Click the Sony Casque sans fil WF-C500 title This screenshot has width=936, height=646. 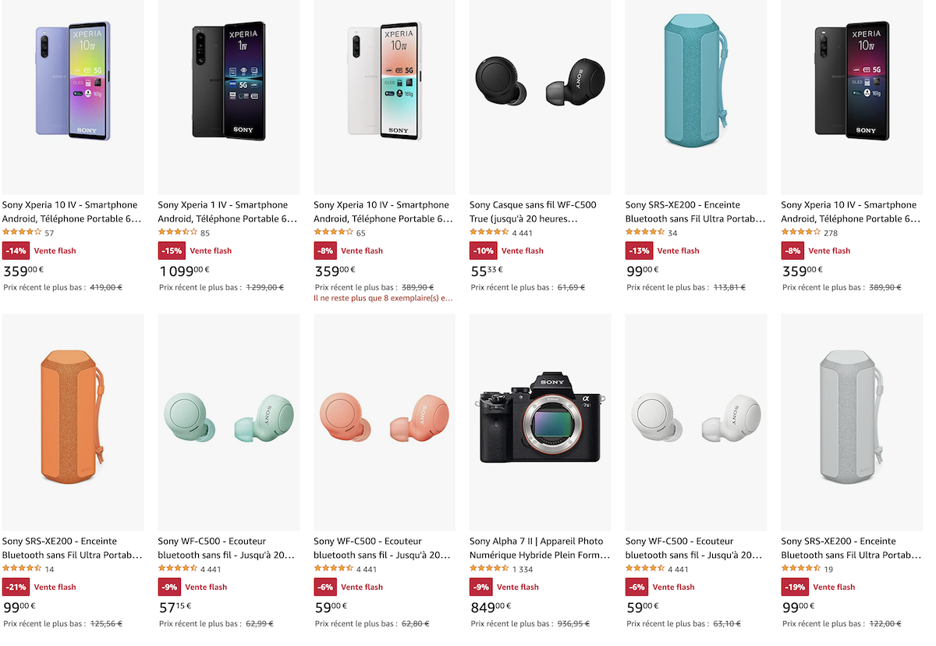pyautogui.click(x=534, y=212)
